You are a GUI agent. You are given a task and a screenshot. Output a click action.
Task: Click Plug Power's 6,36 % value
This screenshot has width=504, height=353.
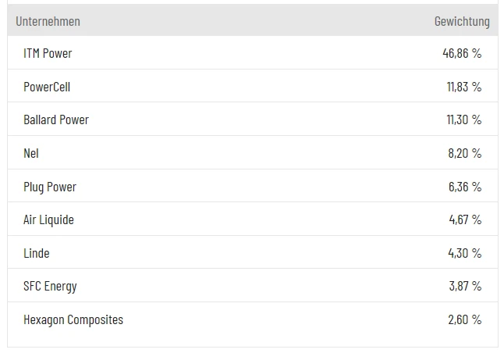pyautogui.click(x=465, y=187)
